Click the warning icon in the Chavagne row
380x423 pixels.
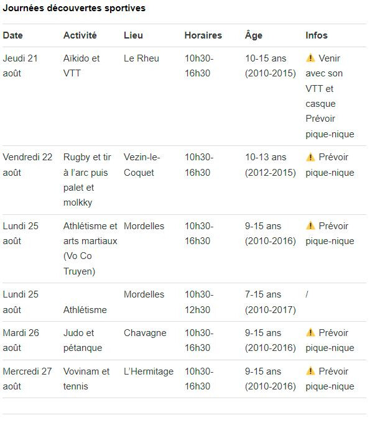tap(310, 333)
